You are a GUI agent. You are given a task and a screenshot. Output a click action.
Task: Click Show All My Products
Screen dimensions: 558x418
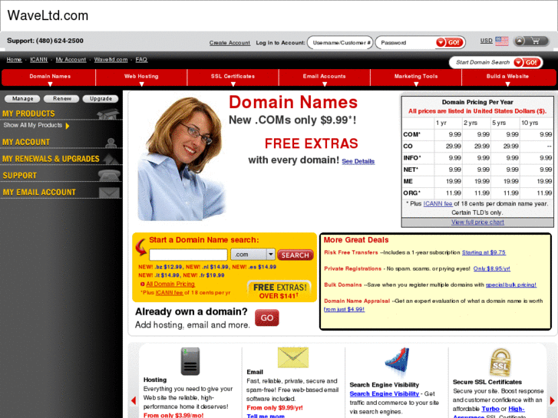tap(32, 125)
